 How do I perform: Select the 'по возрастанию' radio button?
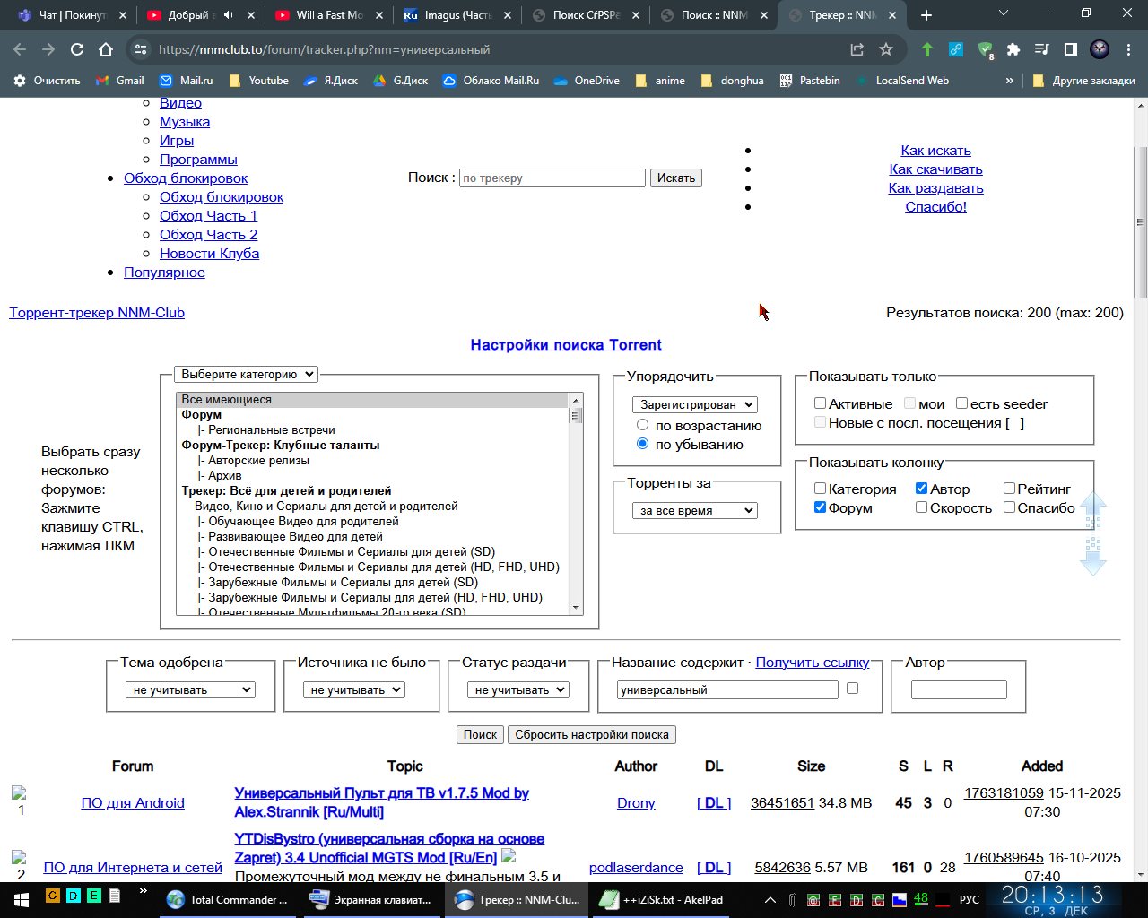642,425
